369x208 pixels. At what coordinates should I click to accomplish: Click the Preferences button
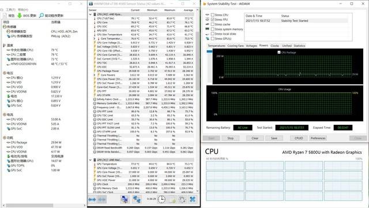tap(318, 138)
